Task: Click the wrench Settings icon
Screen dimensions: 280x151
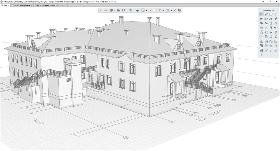Action: [175, 10]
